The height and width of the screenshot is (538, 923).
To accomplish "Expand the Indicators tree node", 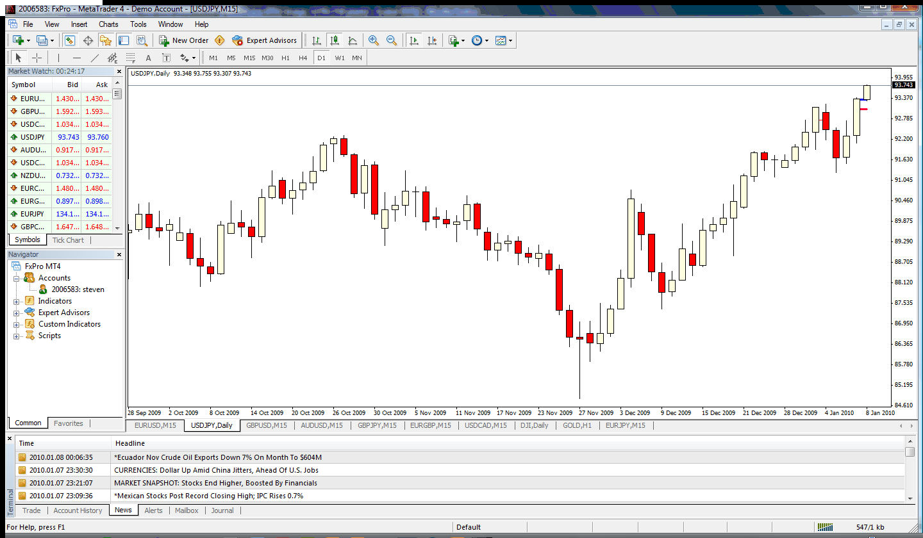I will coord(16,302).
